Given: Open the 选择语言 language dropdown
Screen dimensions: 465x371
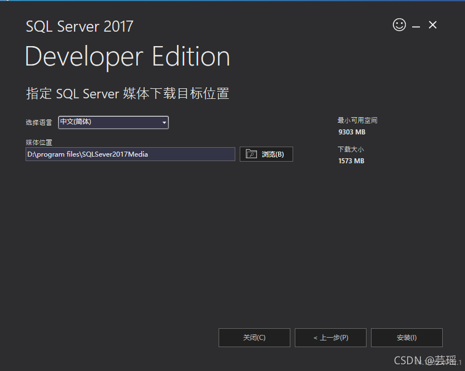Looking at the screenshot, I should click(x=113, y=122).
